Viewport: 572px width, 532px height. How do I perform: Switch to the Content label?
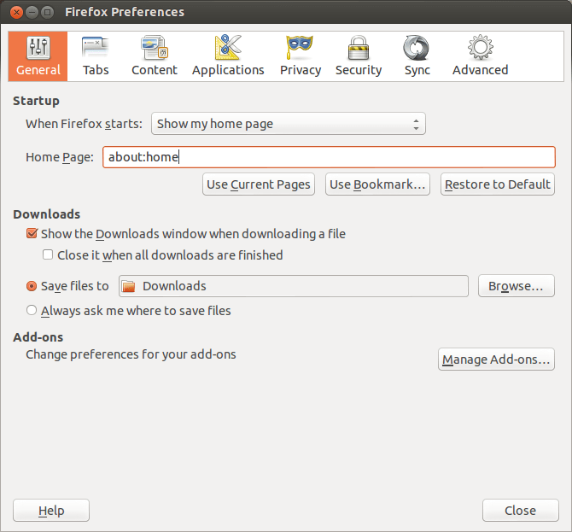(155, 70)
